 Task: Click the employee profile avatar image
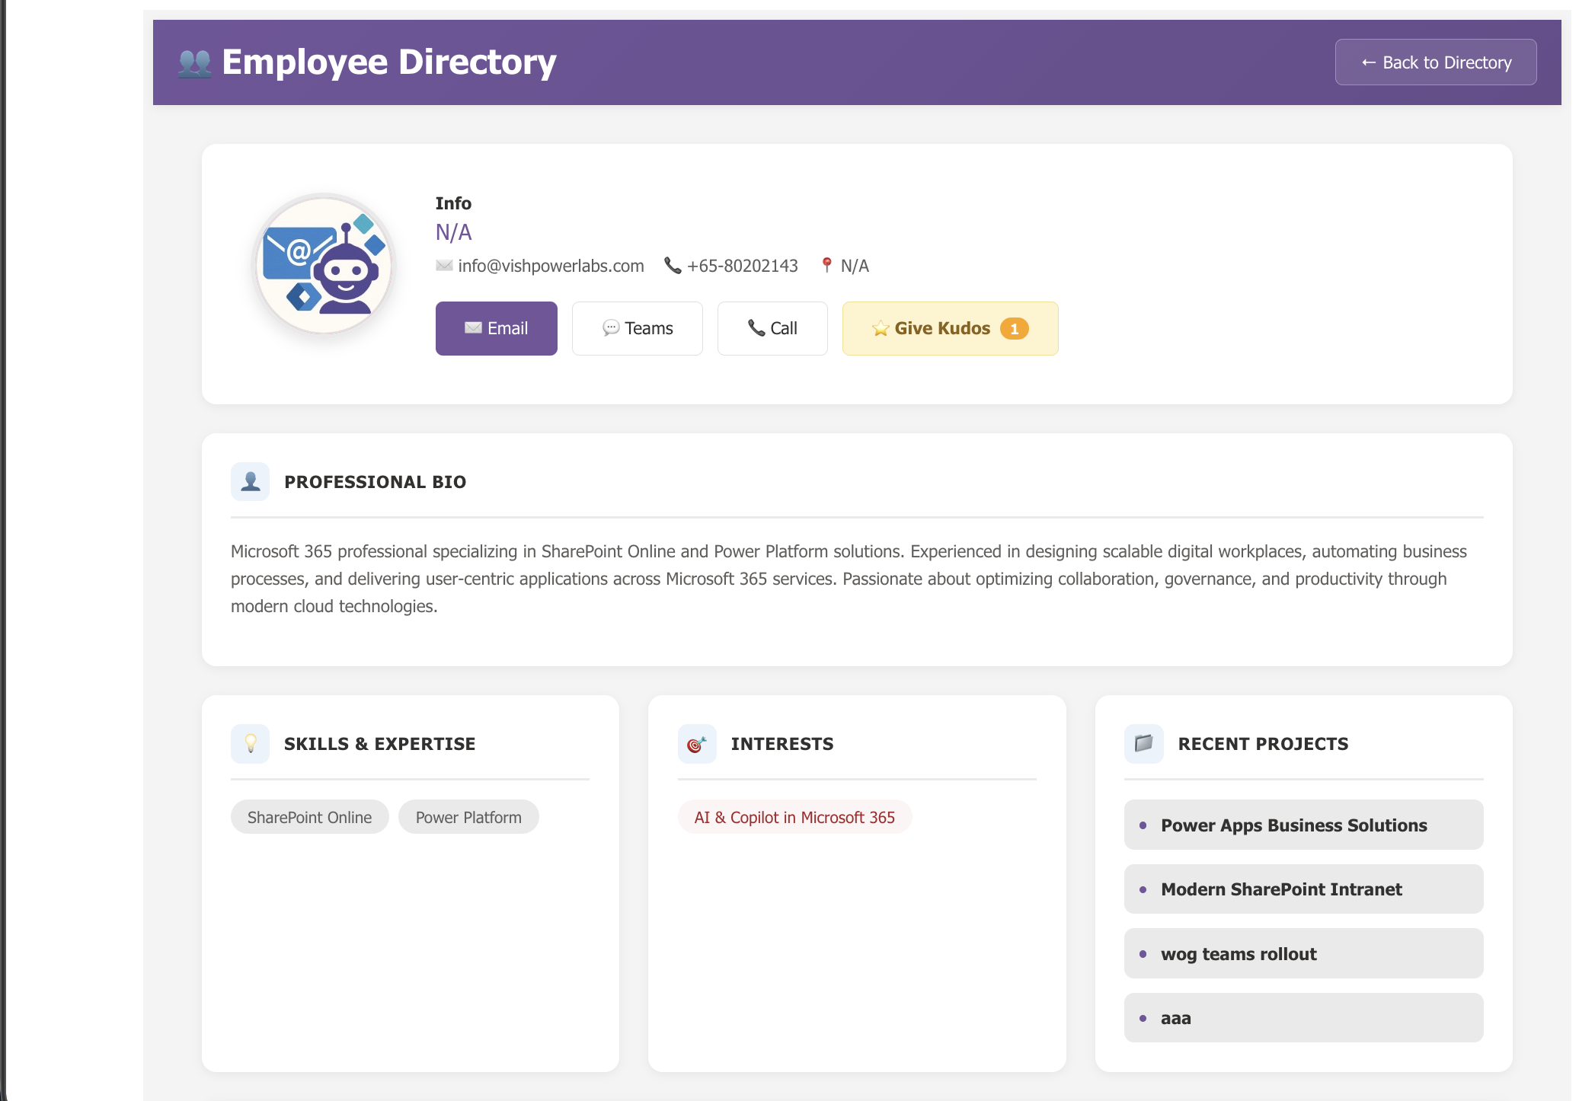tap(323, 266)
